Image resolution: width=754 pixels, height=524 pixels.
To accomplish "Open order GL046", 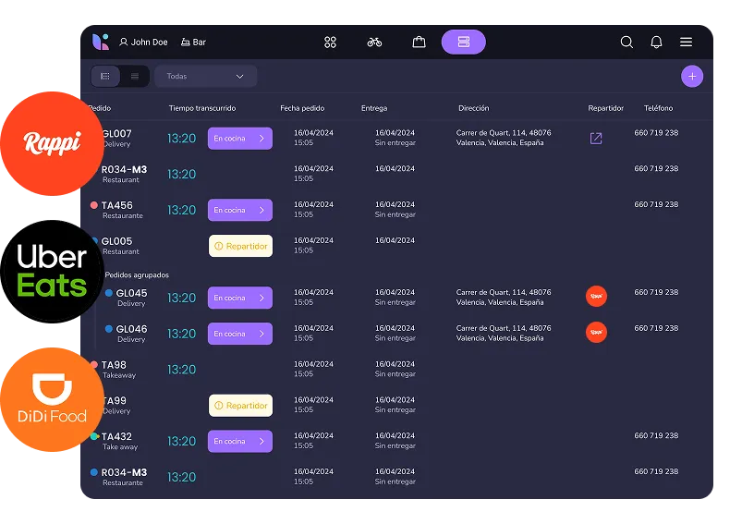I will [132, 329].
